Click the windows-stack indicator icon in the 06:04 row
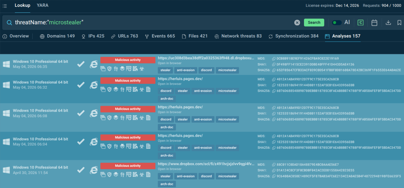The width and height of the screenshot is (404, 188). (x=103, y=146)
